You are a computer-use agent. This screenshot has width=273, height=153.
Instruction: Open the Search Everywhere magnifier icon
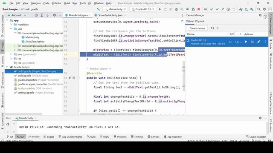pos(259,9)
